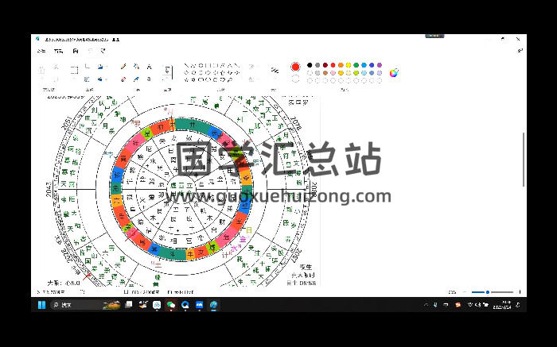
Task: Select the Eraser tool
Action: (123, 79)
